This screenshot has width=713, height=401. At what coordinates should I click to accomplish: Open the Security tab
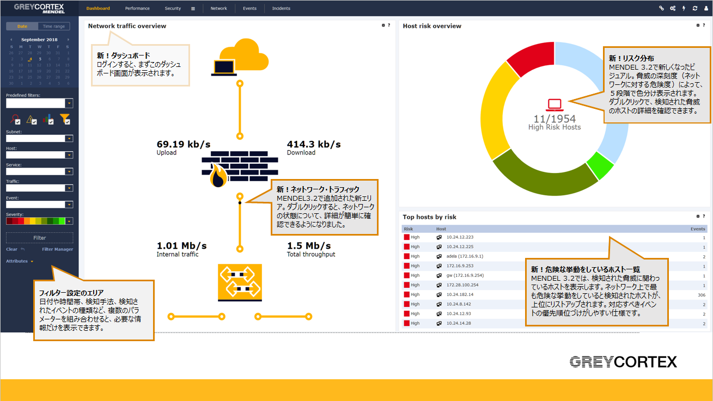pos(173,8)
